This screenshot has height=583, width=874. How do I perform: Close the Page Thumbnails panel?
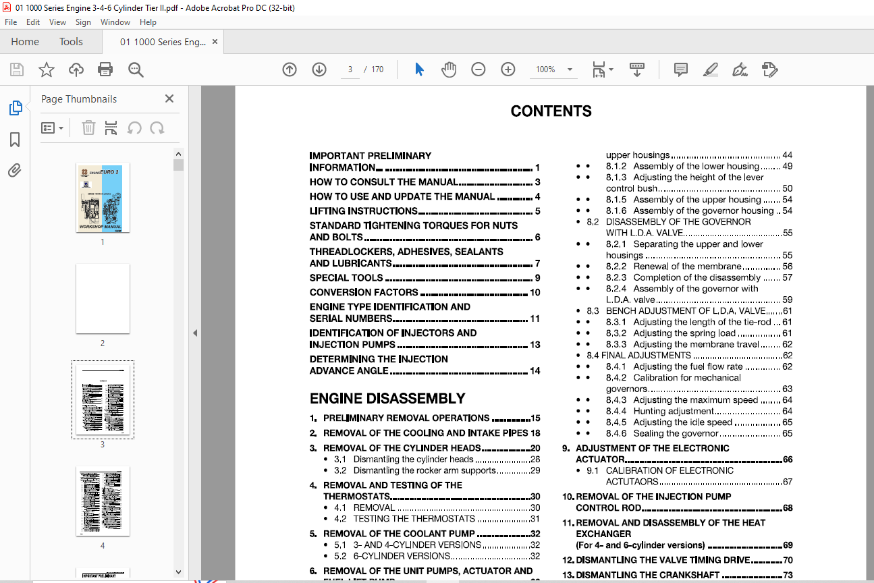pyautogui.click(x=169, y=99)
